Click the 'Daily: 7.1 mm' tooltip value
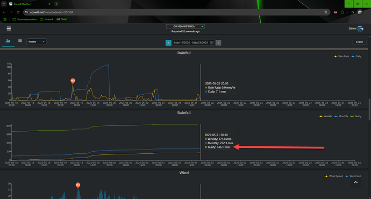Screen dimensions: 371x199 [216, 91]
